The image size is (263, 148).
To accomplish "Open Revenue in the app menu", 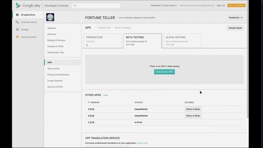I will click(x=51, y=34).
